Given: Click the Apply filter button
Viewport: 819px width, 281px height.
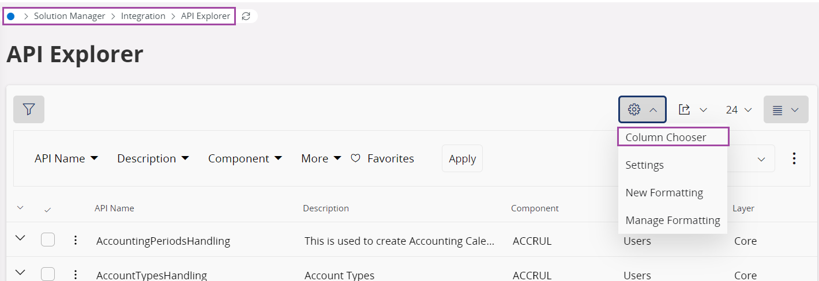Looking at the screenshot, I should (x=462, y=158).
